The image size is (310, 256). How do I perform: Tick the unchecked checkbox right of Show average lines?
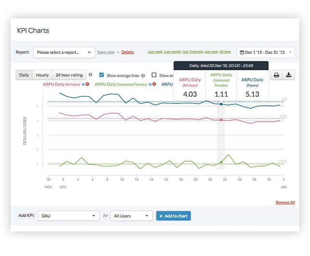(x=154, y=75)
